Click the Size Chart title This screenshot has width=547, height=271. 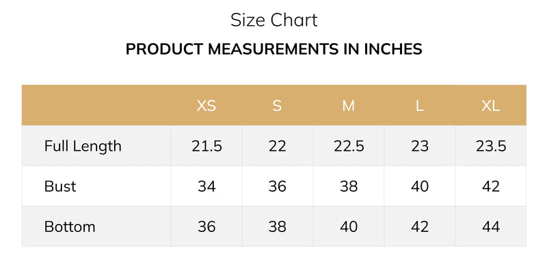[274, 20]
